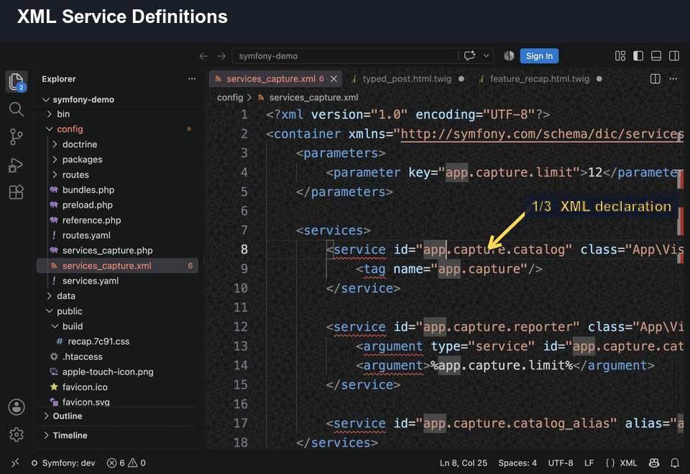Switch to the services_capture.xml tab
690x474 pixels.
276,79
